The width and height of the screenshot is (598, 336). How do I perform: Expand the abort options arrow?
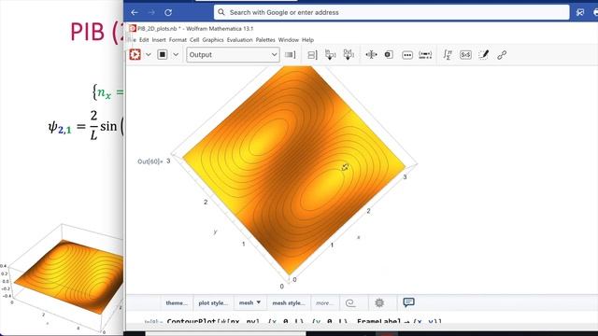[176, 54]
